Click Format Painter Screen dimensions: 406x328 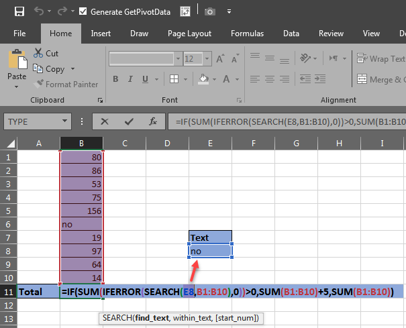[66, 85]
